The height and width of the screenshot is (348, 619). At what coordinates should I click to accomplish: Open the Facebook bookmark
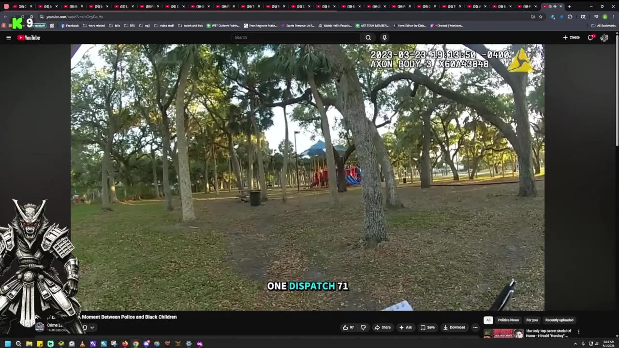click(70, 26)
